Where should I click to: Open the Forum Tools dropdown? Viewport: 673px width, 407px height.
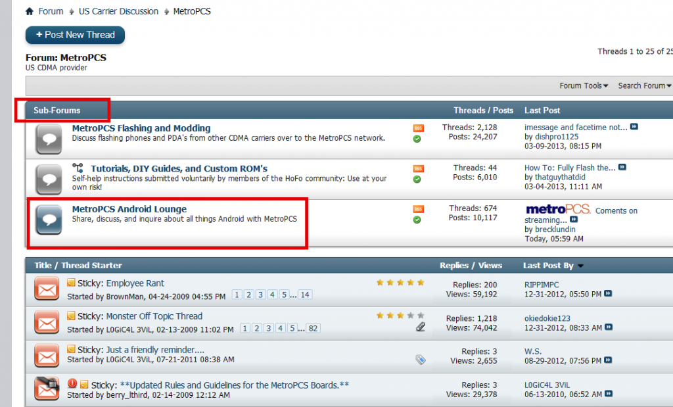pos(584,86)
